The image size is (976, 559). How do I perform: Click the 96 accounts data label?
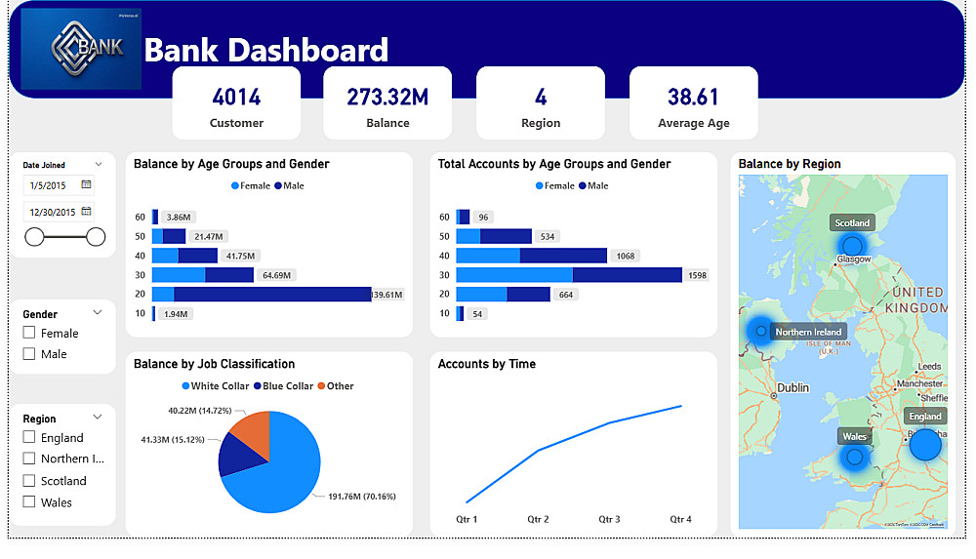(x=484, y=218)
